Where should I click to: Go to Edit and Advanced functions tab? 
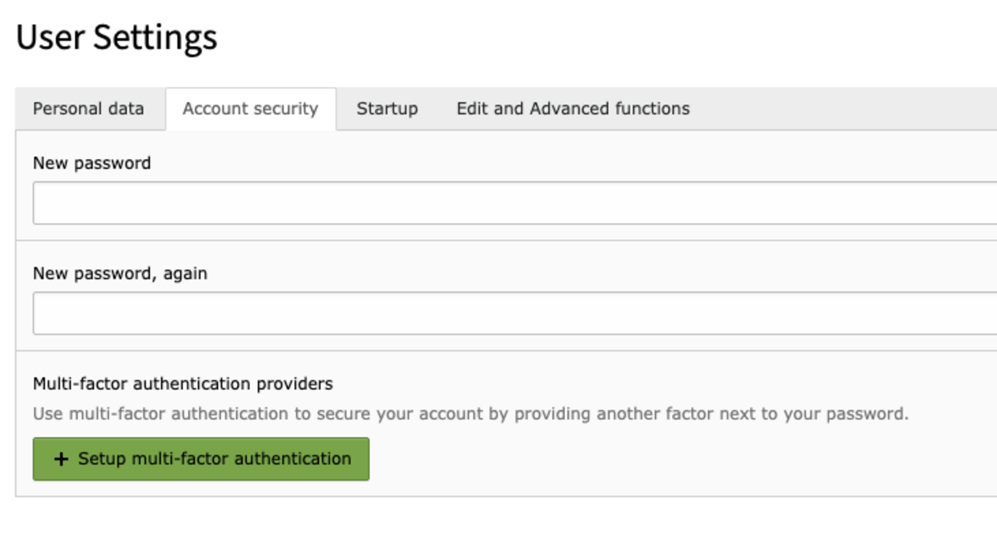[573, 109]
